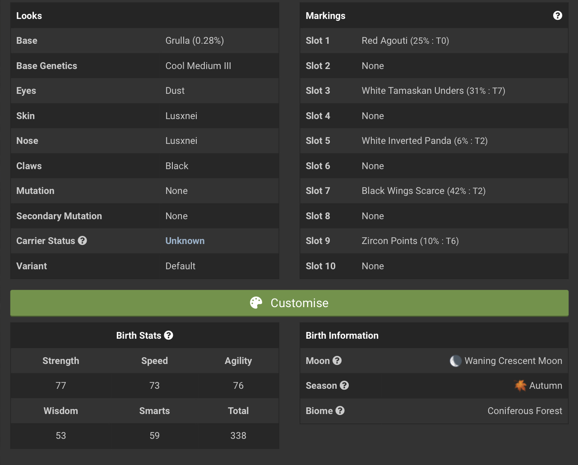
Task: Click help icon beside Birth Stats heading
Action: [169, 335]
